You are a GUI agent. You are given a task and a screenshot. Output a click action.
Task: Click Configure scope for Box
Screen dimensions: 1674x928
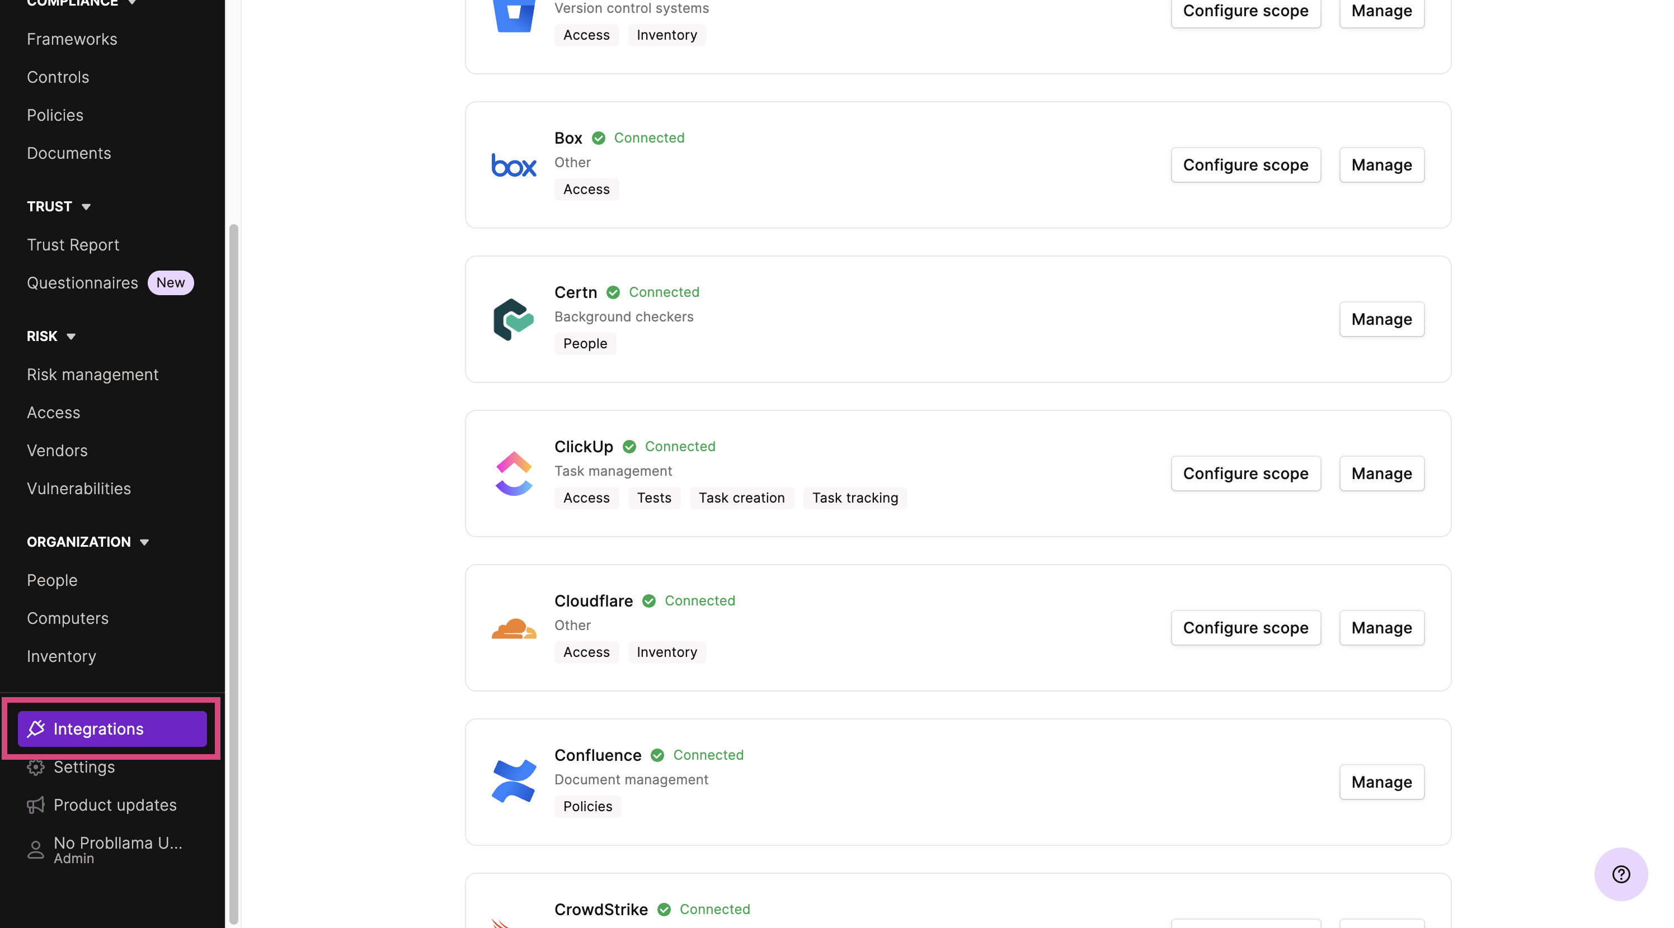tap(1245, 165)
